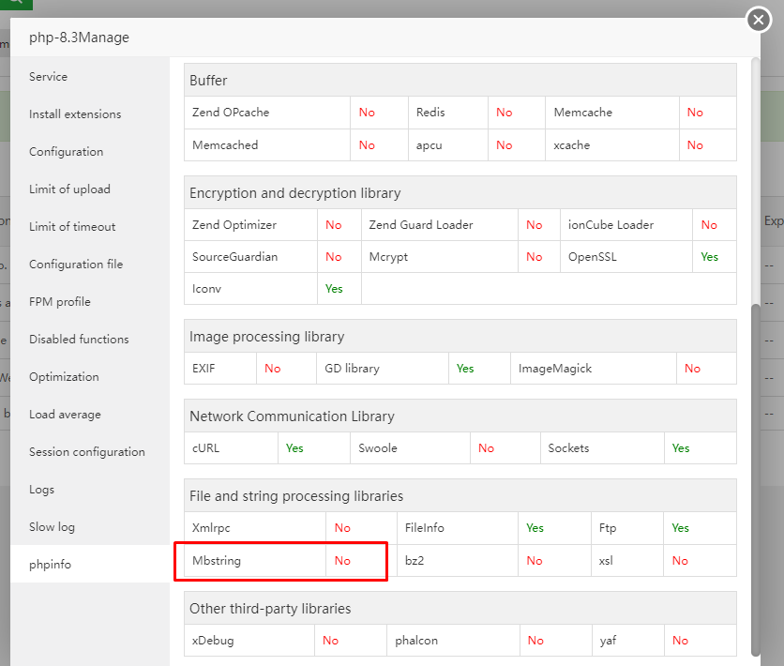
Task: Switch to FPM profile
Action: point(60,302)
